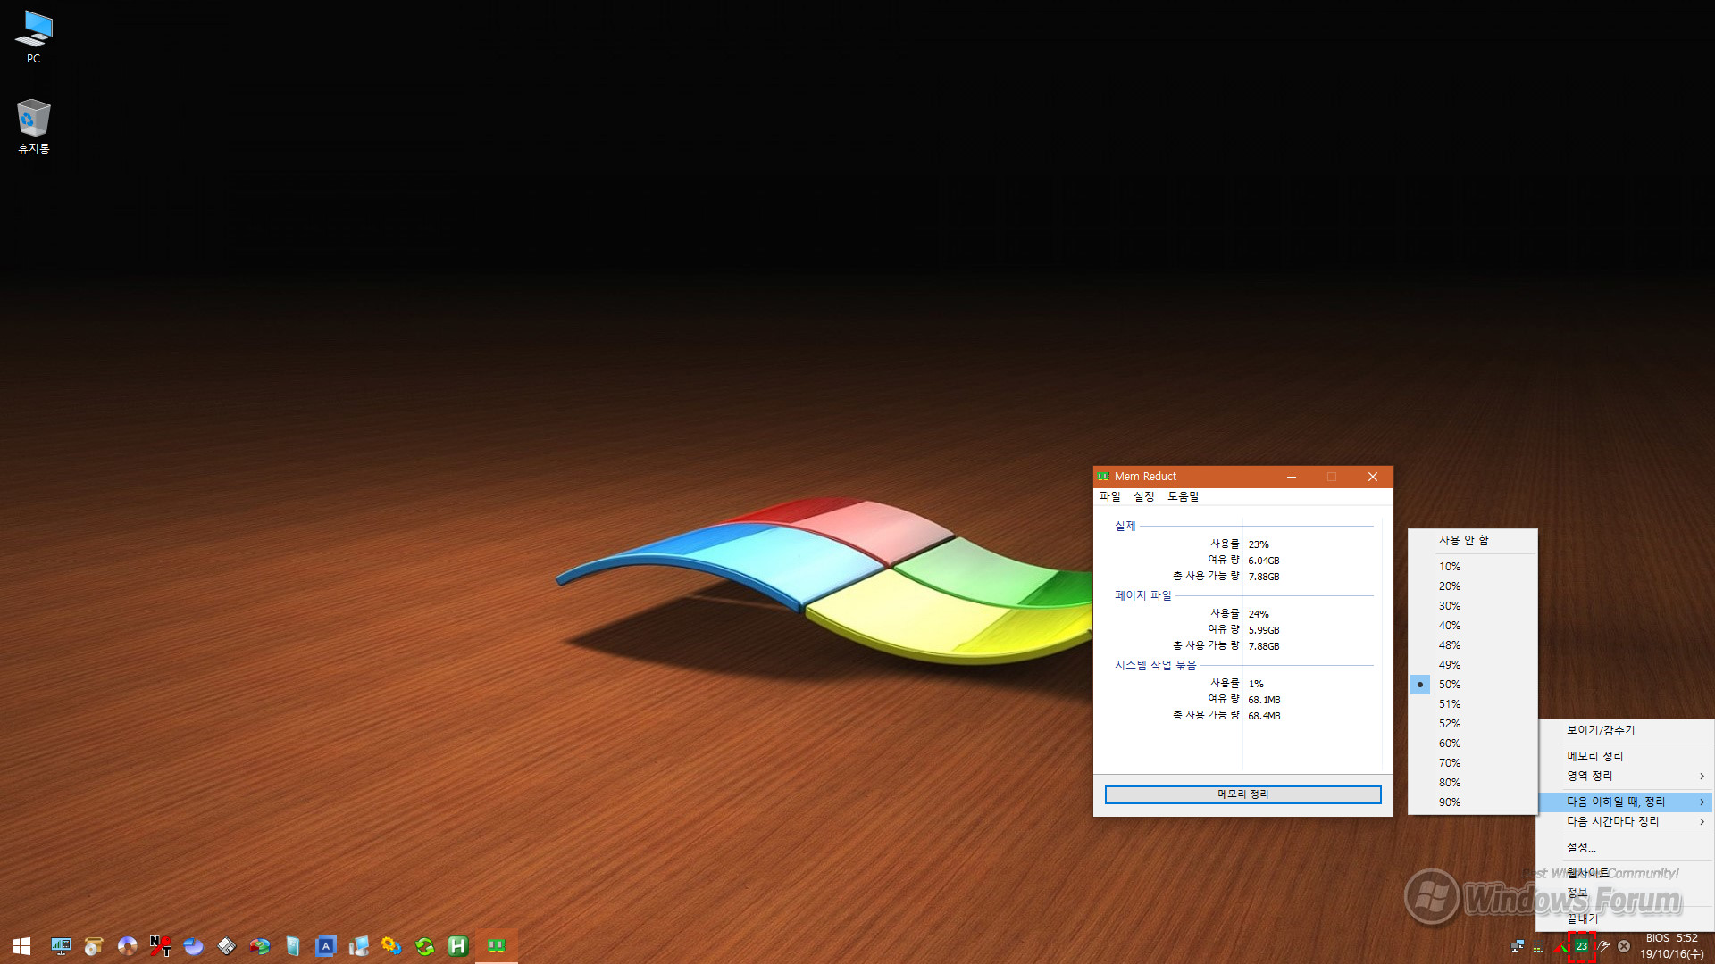
Task: Open the PC desktop icon
Action: [x=34, y=37]
